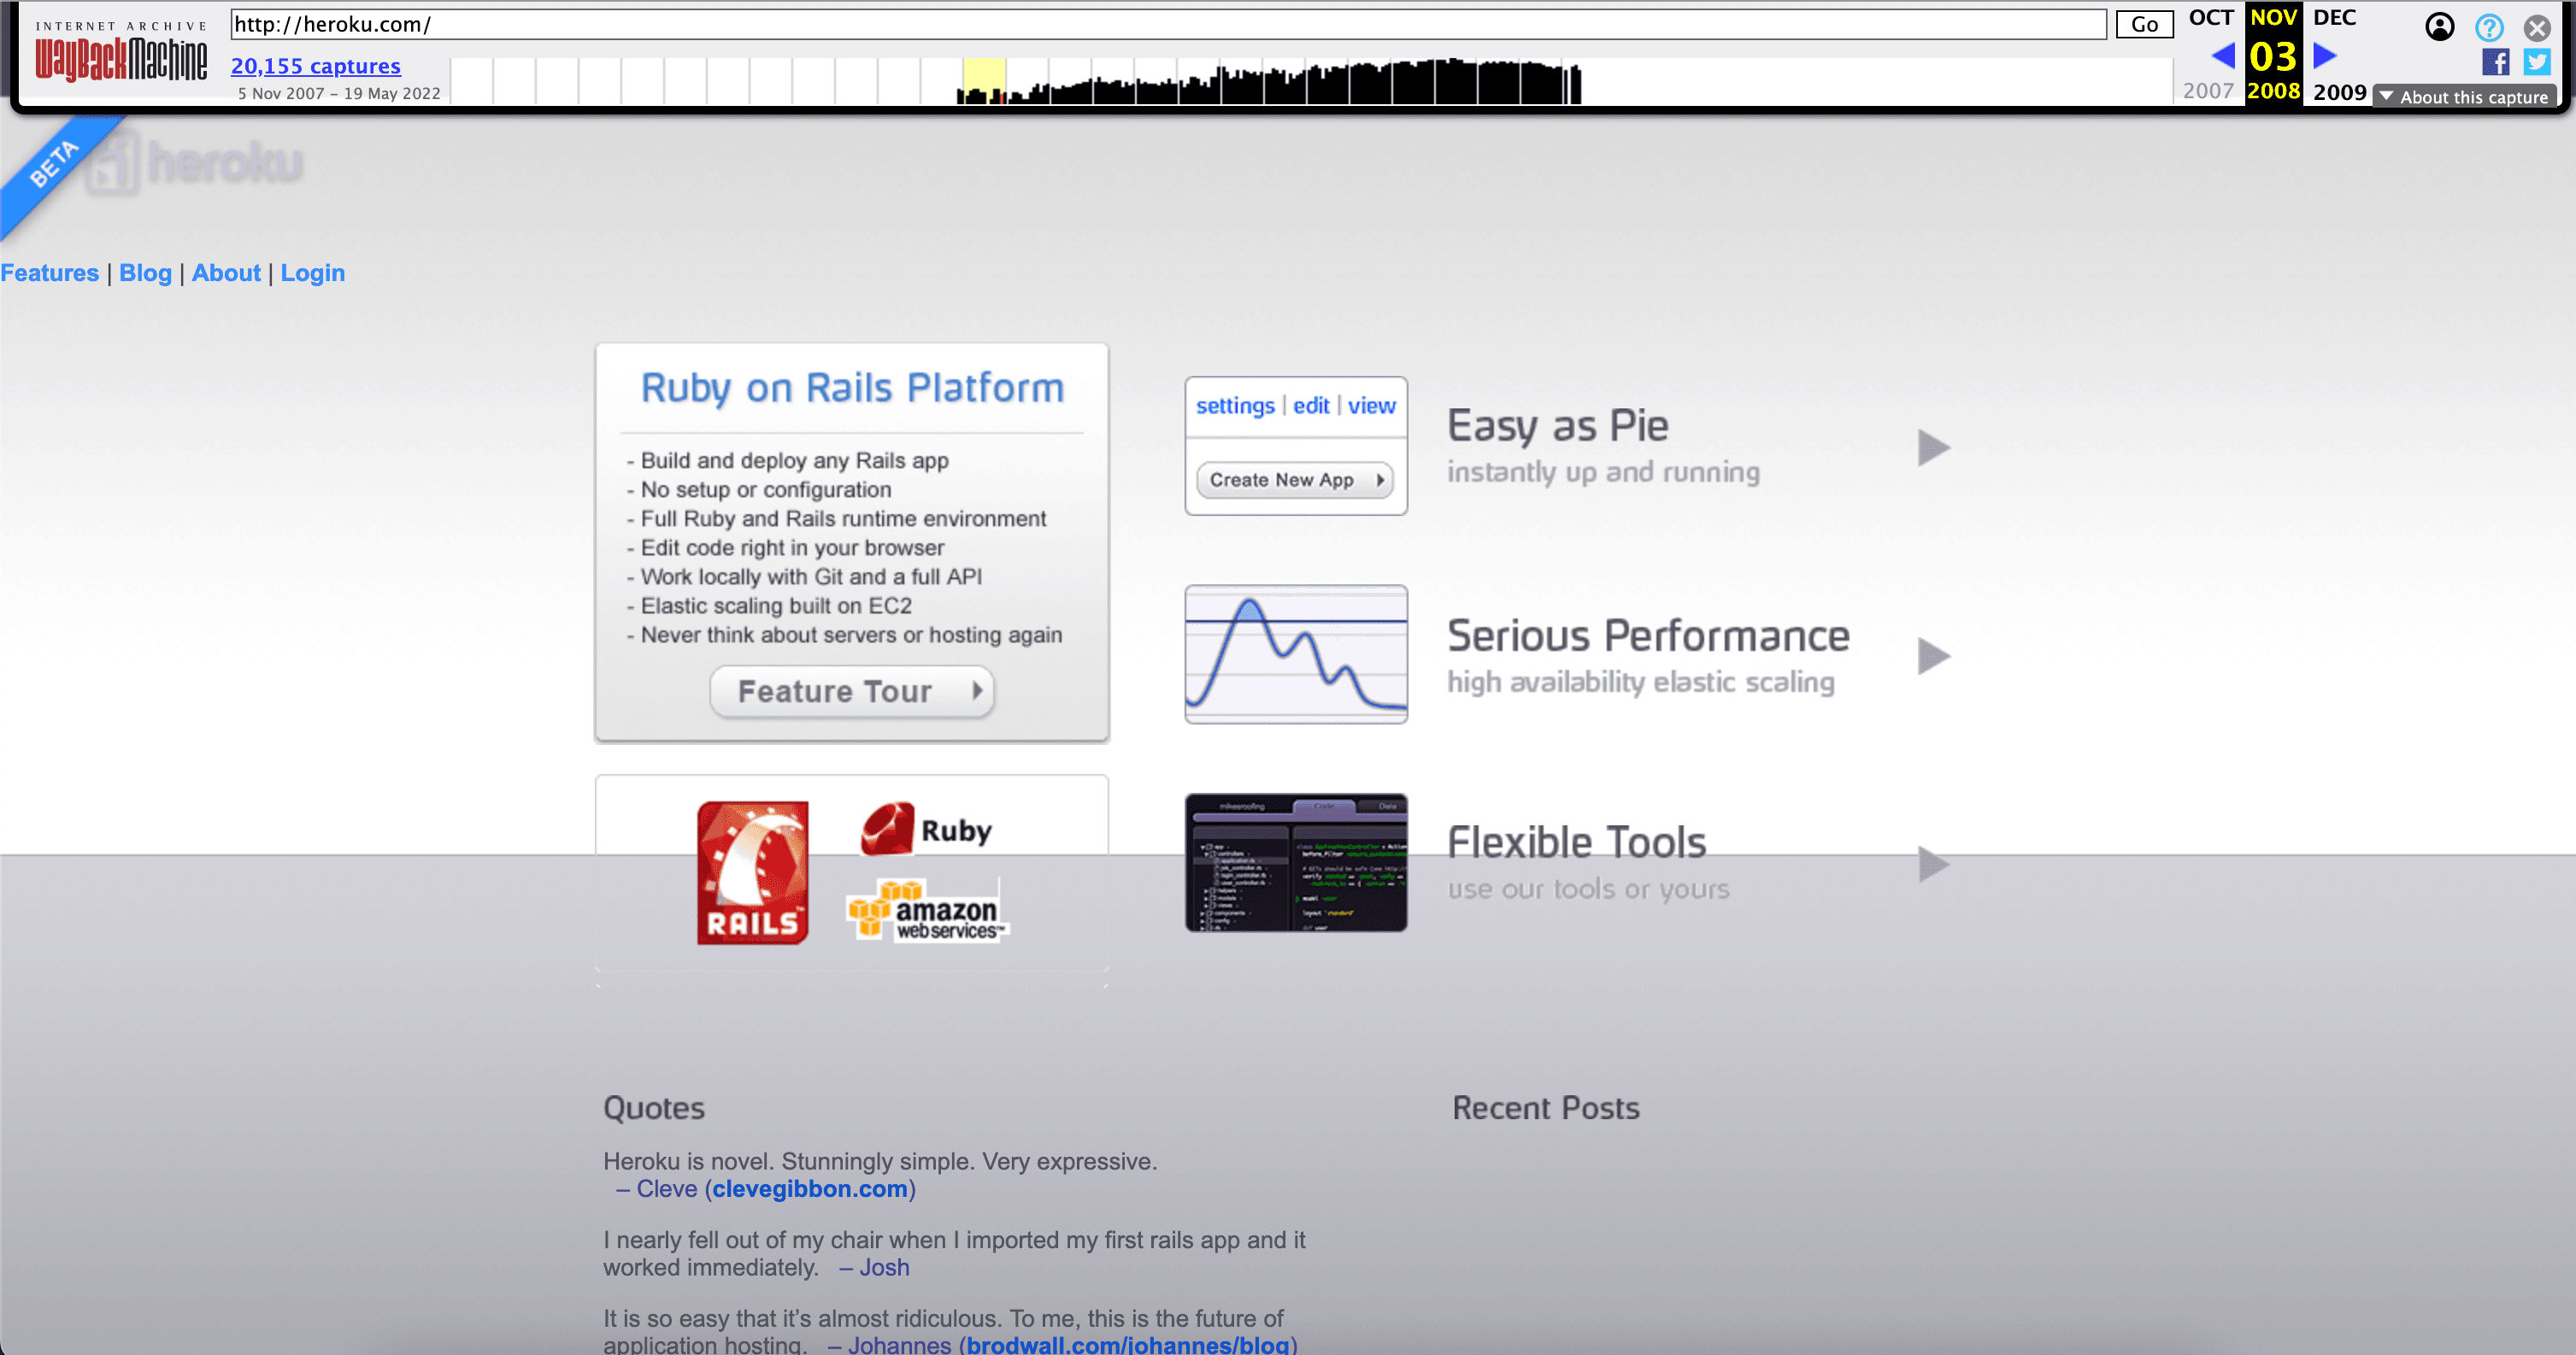Switch timeline to year 2009
Image resolution: width=2576 pixels, height=1355 pixels.
point(2339,91)
